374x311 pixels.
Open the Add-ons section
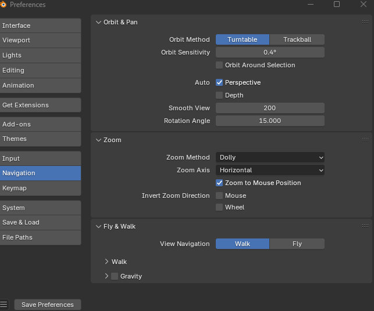pyautogui.click(x=40, y=124)
